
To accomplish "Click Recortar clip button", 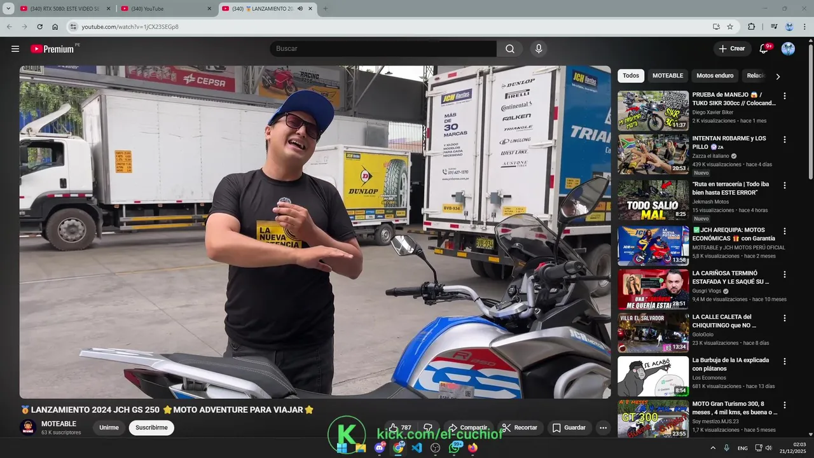I will (x=520, y=427).
